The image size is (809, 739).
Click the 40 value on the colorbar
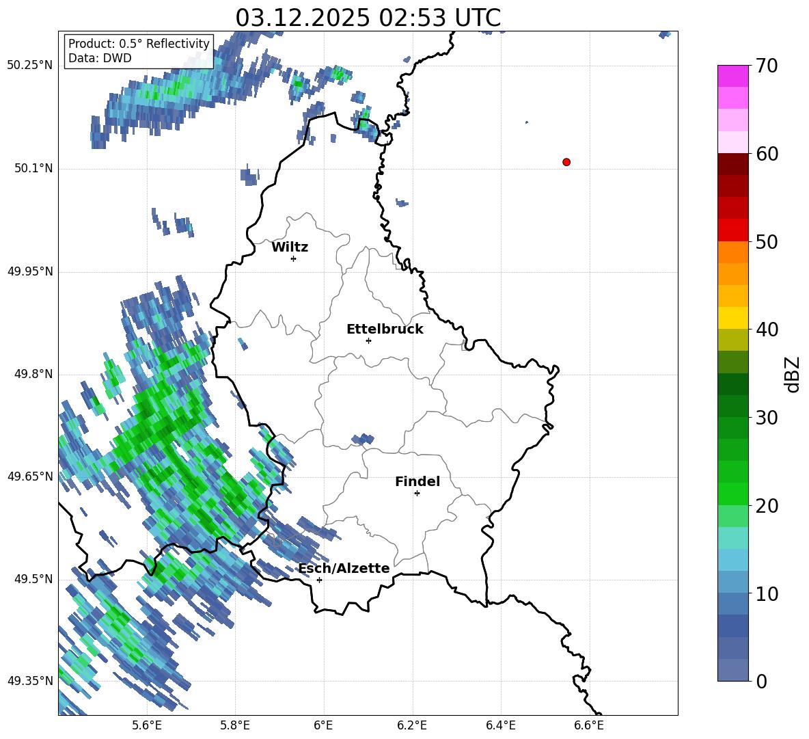click(766, 330)
